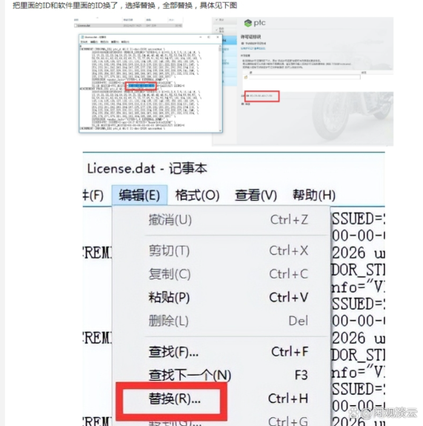The width and height of the screenshot is (423, 426).
Task: Open 替换(R)... replace dialog entry
Action: click(222, 399)
